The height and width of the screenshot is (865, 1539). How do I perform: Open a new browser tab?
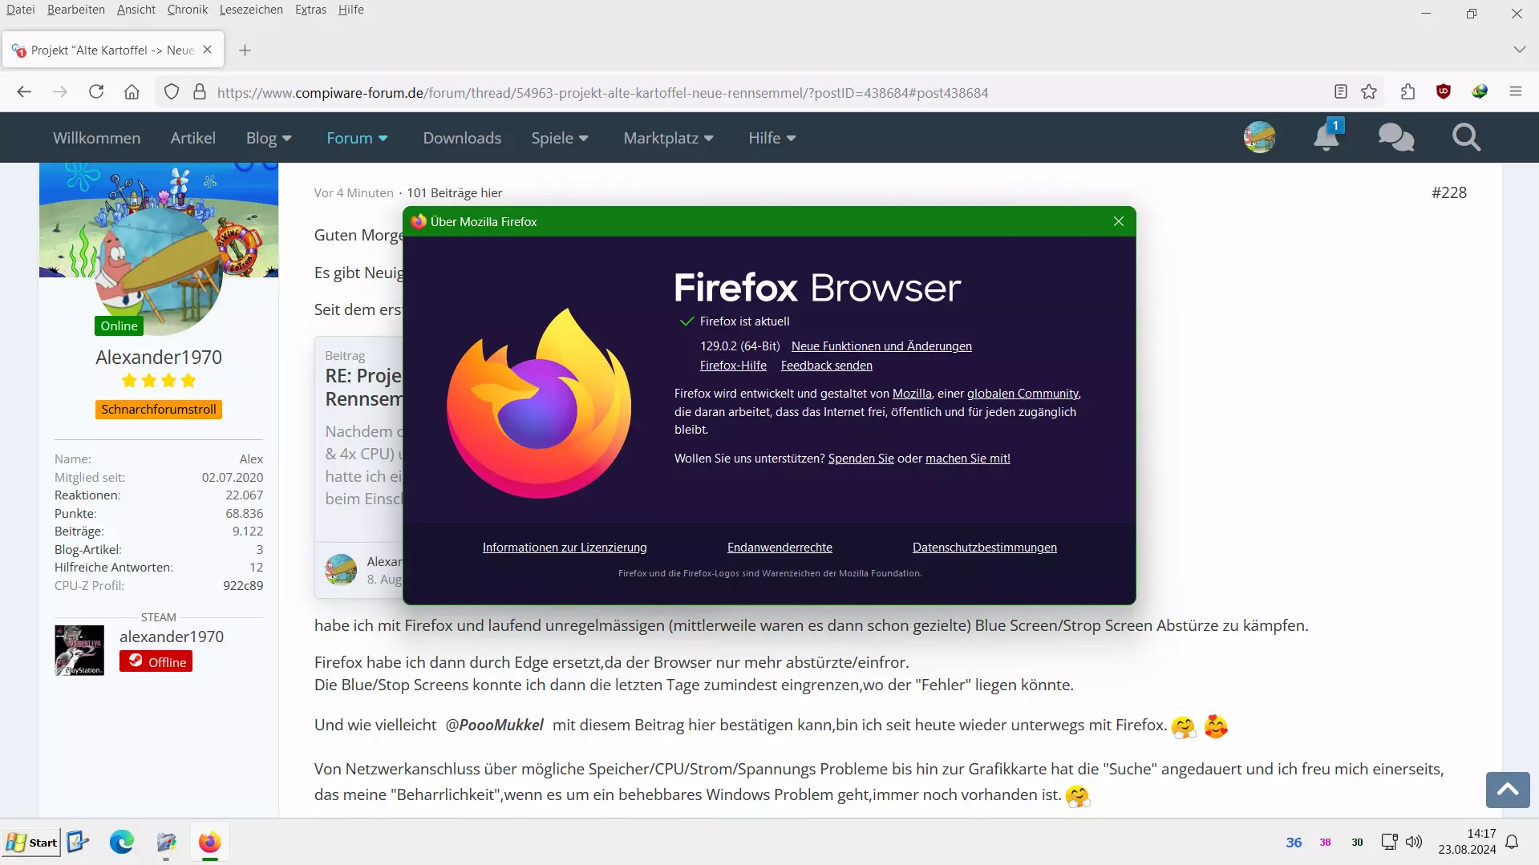[245, 51]
